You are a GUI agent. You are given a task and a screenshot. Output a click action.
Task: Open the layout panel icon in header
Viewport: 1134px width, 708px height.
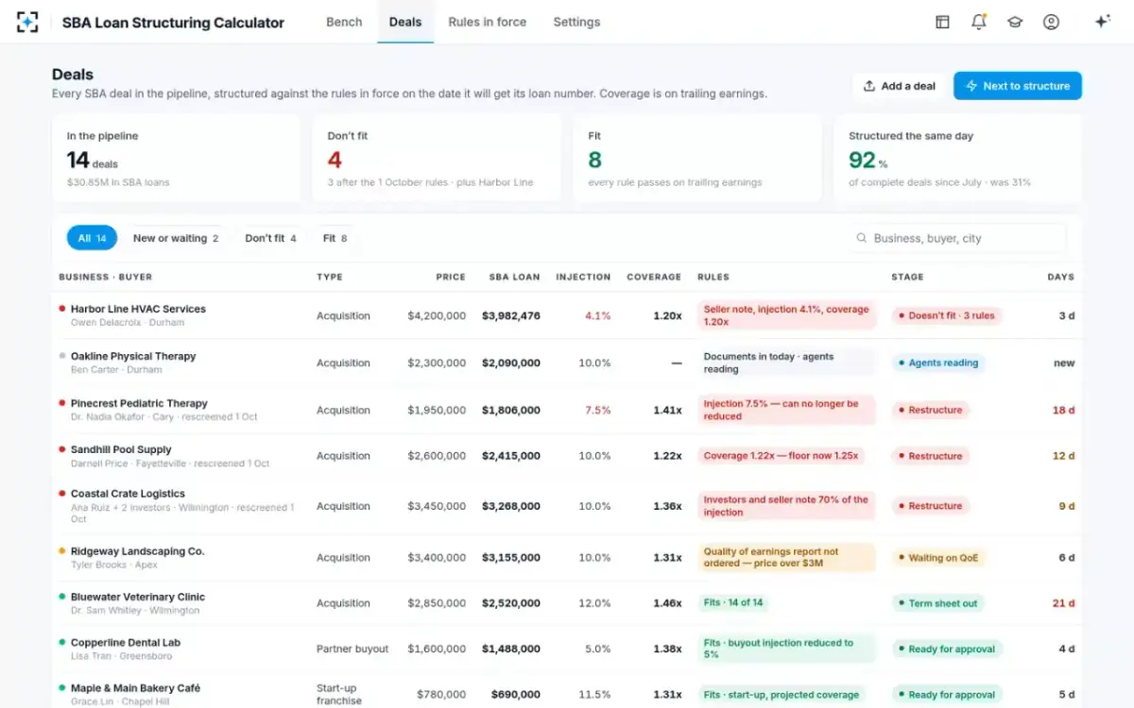click(x=942, y=22)
